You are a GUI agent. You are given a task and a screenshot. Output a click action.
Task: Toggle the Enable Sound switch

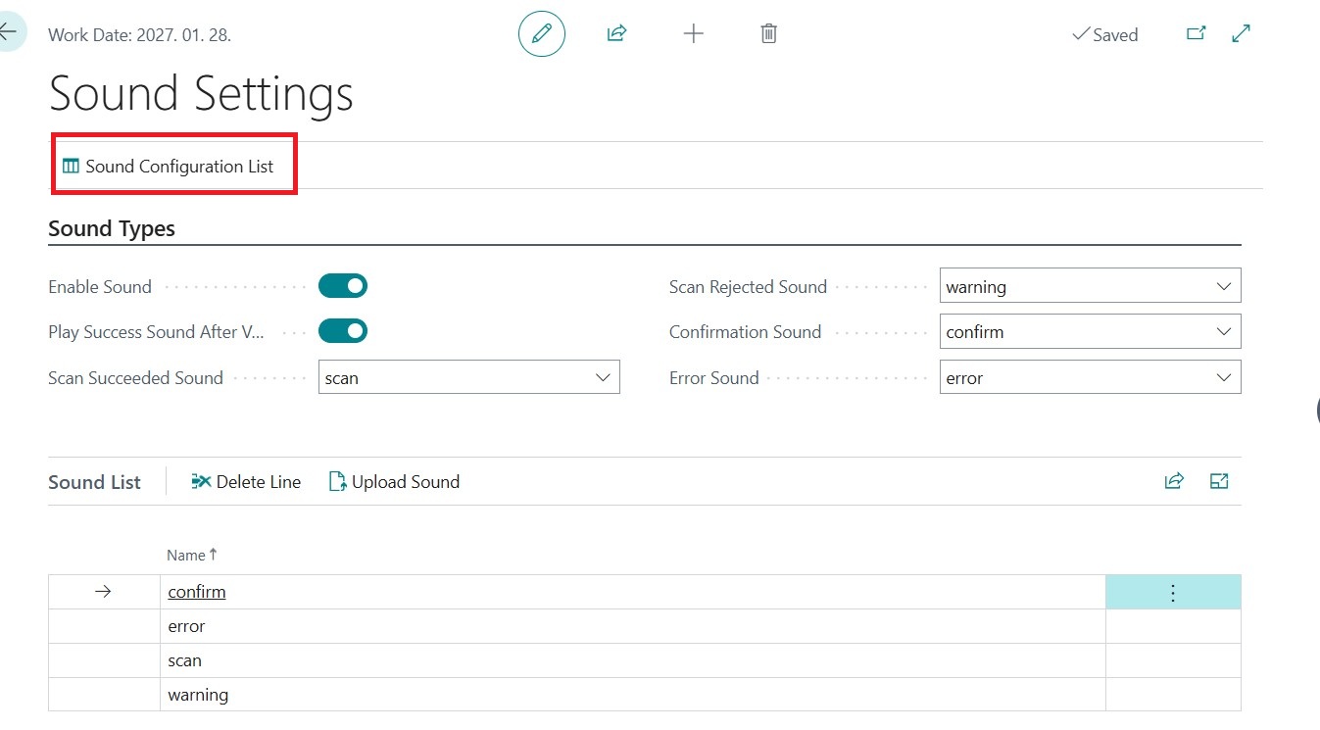pos(342,286)
